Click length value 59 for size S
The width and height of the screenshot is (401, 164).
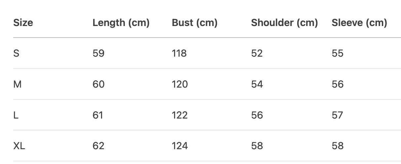98,53
